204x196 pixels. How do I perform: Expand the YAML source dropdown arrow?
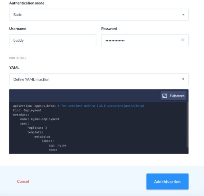[x=183, y=79]
